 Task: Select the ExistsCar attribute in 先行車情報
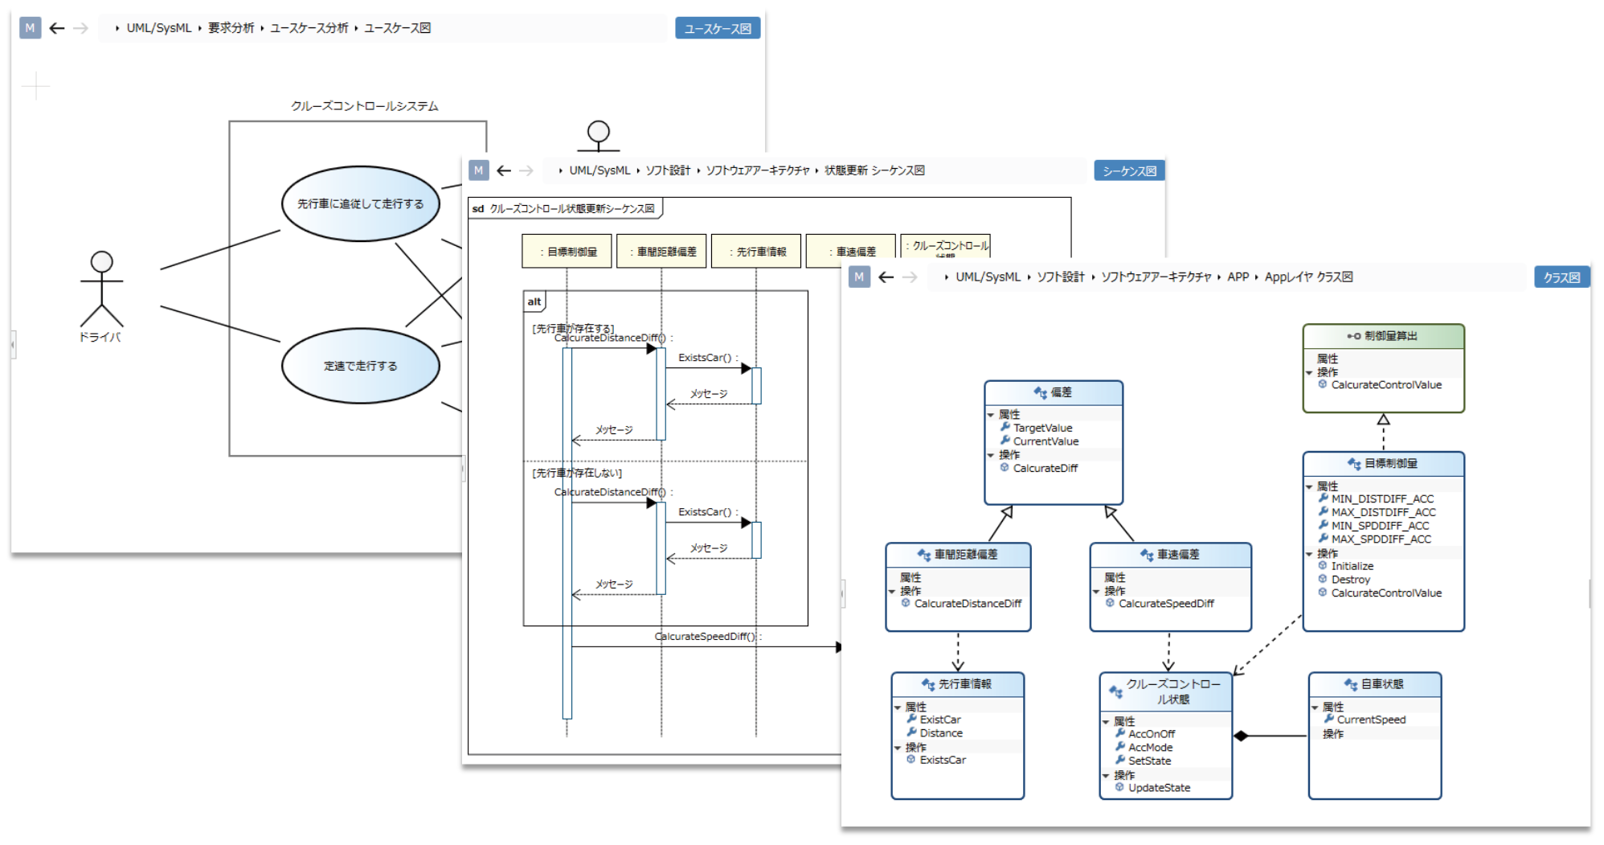940,720
